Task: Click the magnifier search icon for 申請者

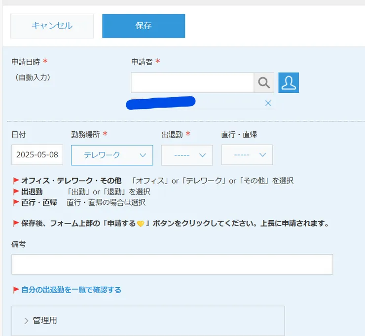Action: (x=264, y=83)
